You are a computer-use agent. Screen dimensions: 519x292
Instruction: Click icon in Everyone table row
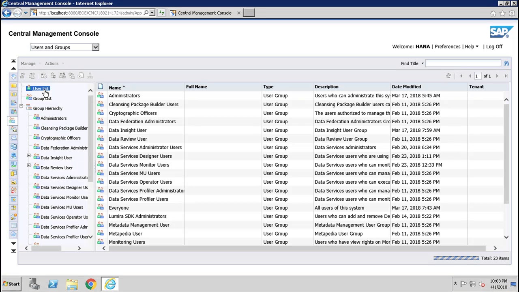click(101, 208)
